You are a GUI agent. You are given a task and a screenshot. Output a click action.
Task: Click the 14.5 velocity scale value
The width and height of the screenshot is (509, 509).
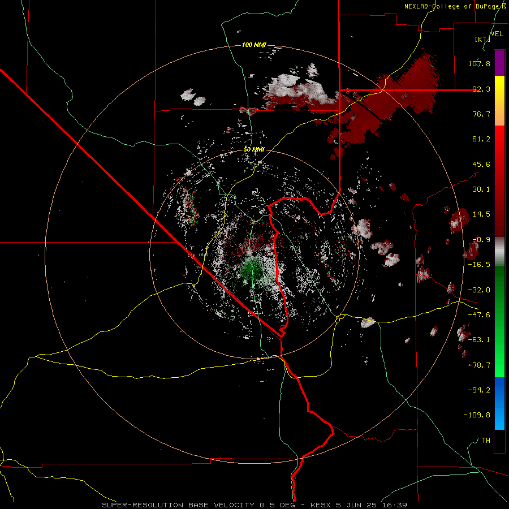coord(481,214)
